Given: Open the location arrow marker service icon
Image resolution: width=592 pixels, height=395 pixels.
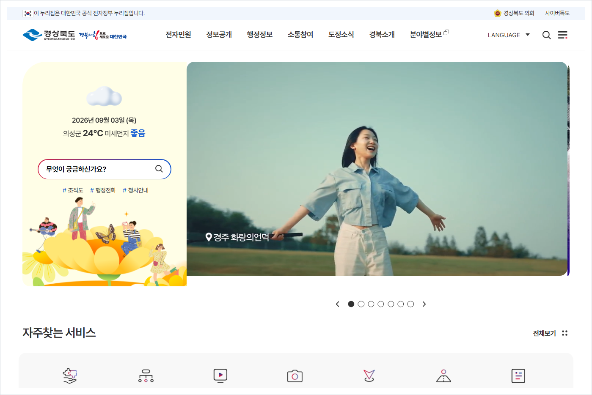Looking at the screenshot, I should [369, 376].
